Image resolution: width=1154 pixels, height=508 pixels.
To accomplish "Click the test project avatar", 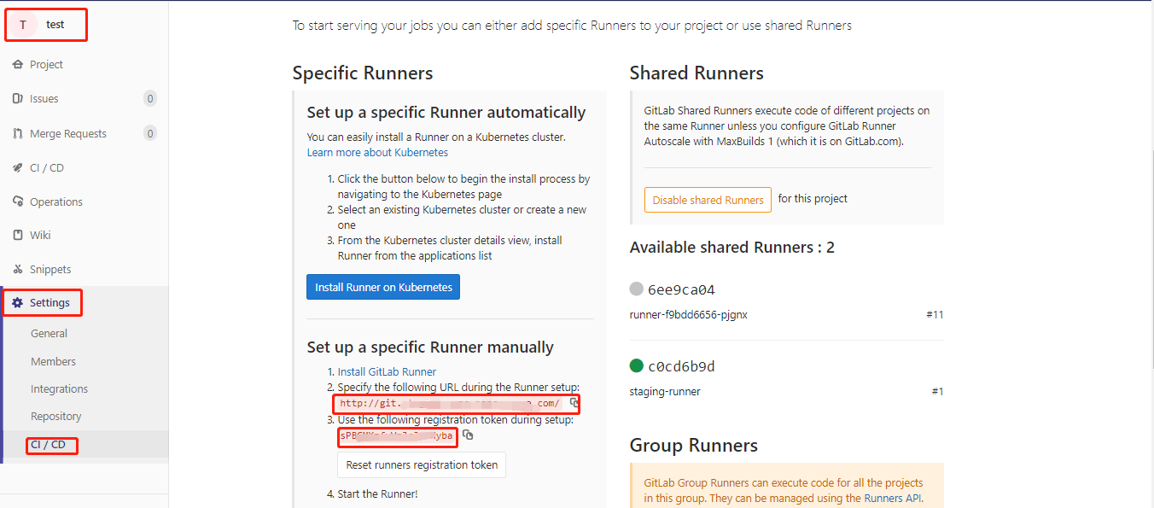I will click(x=23, y=25).
